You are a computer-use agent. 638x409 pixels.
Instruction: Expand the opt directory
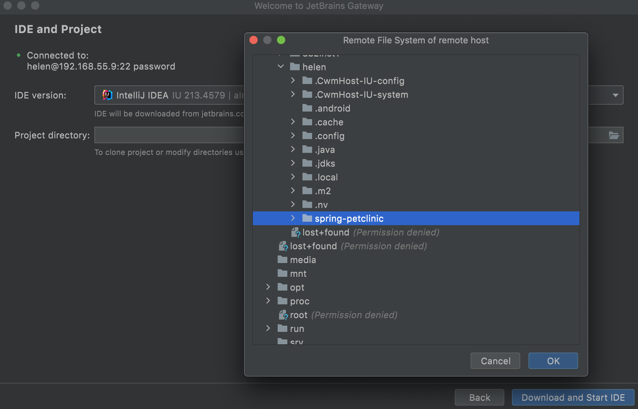tap(269, 287)
